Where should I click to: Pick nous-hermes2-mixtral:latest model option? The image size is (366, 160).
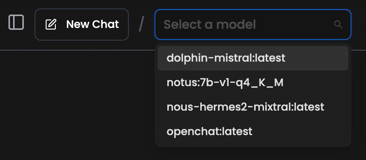pos(253,107)
